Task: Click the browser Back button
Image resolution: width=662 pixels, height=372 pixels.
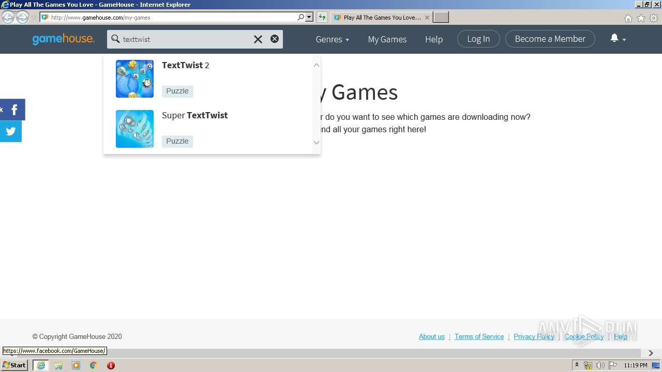Action: click(x=8, y=18)
